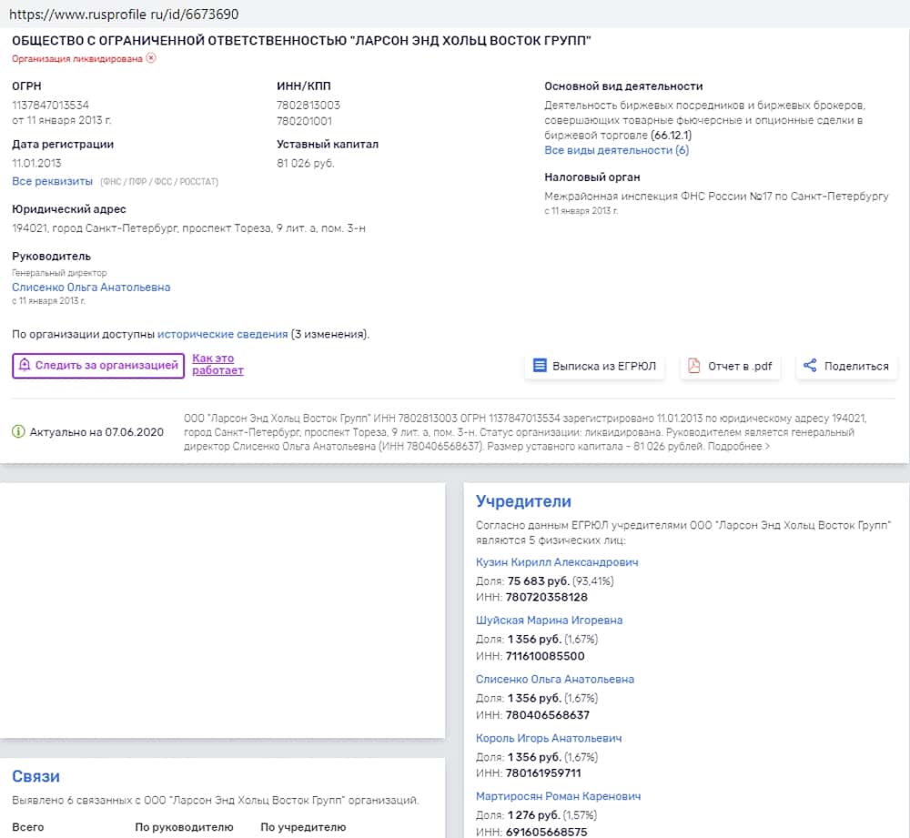Select the По руководителю tab
910x838 pixels.
[184, 827]
